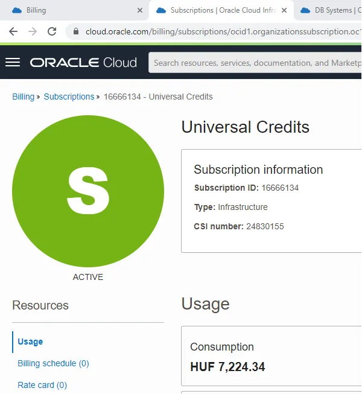Click the padlock site security icon
Image resolution: width=362 pixels, height=394 pixels.
point(76,31)
